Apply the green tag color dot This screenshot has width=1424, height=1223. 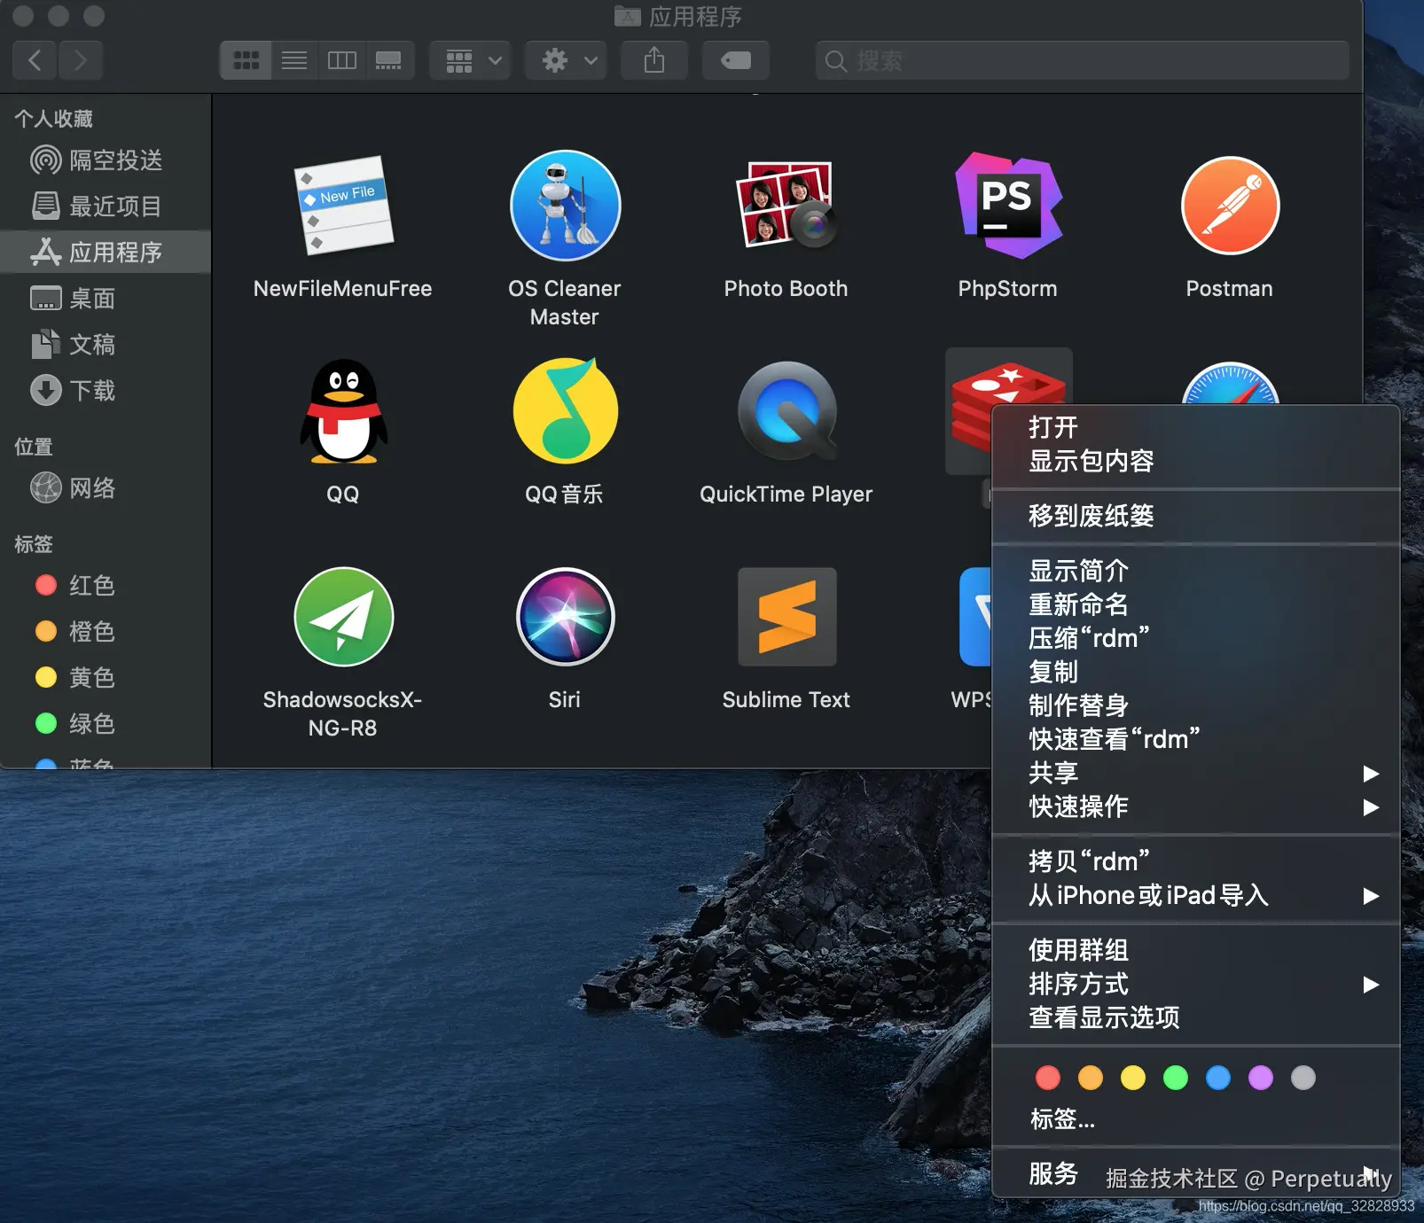(1176, 1078)
